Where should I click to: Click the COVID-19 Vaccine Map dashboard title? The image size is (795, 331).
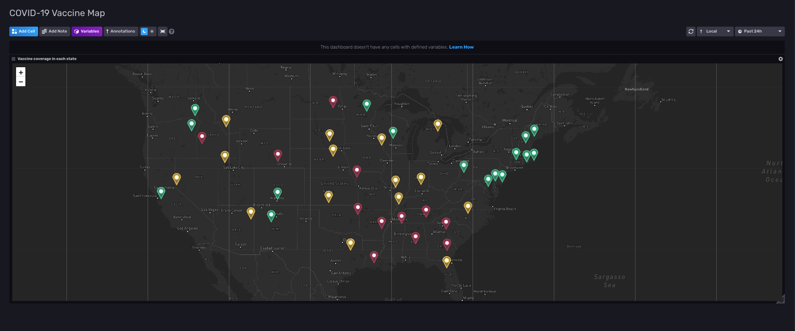(57, 13)
